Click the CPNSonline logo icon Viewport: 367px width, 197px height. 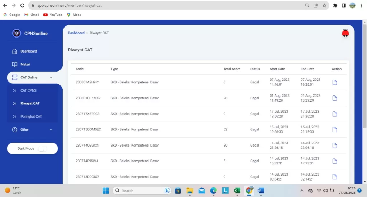point(17,33)
